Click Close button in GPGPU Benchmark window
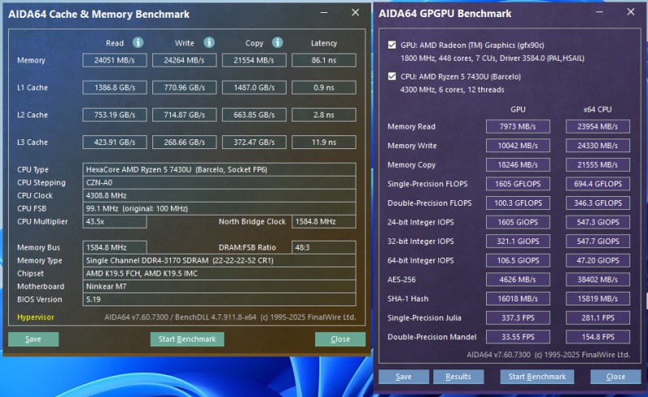The height and width of the screenshot is (397, 648). pyautogui.click(x=616, y=377)
